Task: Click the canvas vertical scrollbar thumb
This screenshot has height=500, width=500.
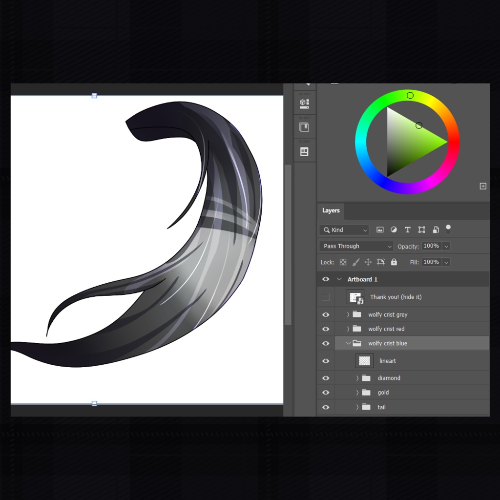Action: (288, 245)
